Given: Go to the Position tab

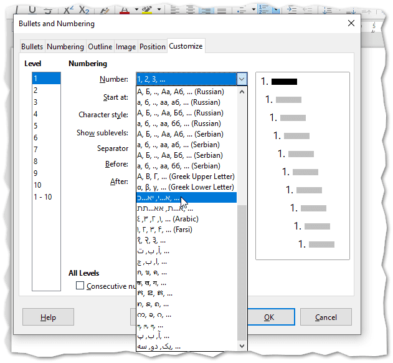Looking at the screenshot, I should (153, 47).
